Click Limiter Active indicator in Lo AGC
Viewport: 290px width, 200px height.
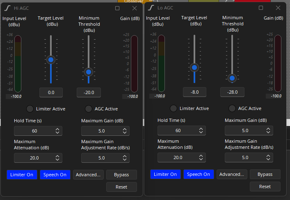click(174, 108)
